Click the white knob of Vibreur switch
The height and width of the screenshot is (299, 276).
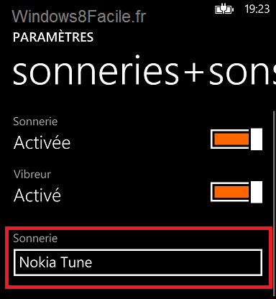coord(257,192)
